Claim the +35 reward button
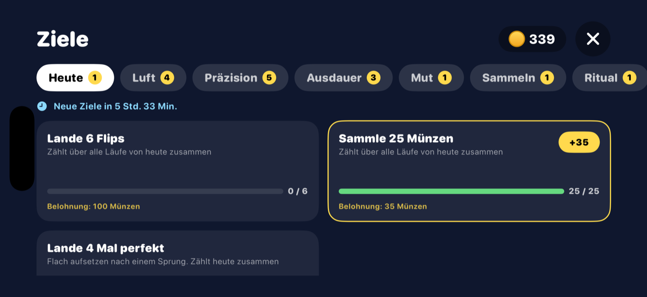 click(579, 142)
